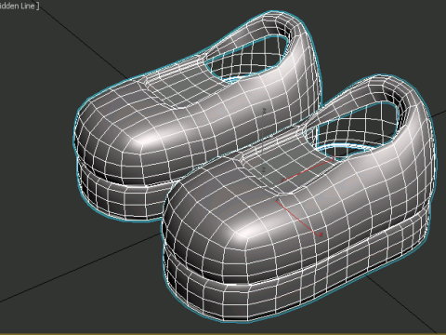Click the red X axis handle of the gizmo
The width and height of the screenshot is (446, 335).
click(x=299, y=219)
